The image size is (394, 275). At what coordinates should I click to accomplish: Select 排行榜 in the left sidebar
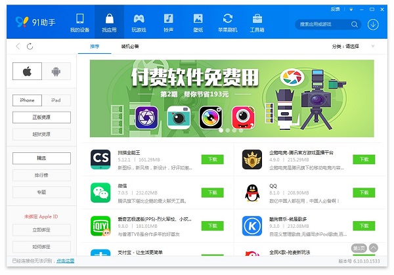click(x=42, y=175)
